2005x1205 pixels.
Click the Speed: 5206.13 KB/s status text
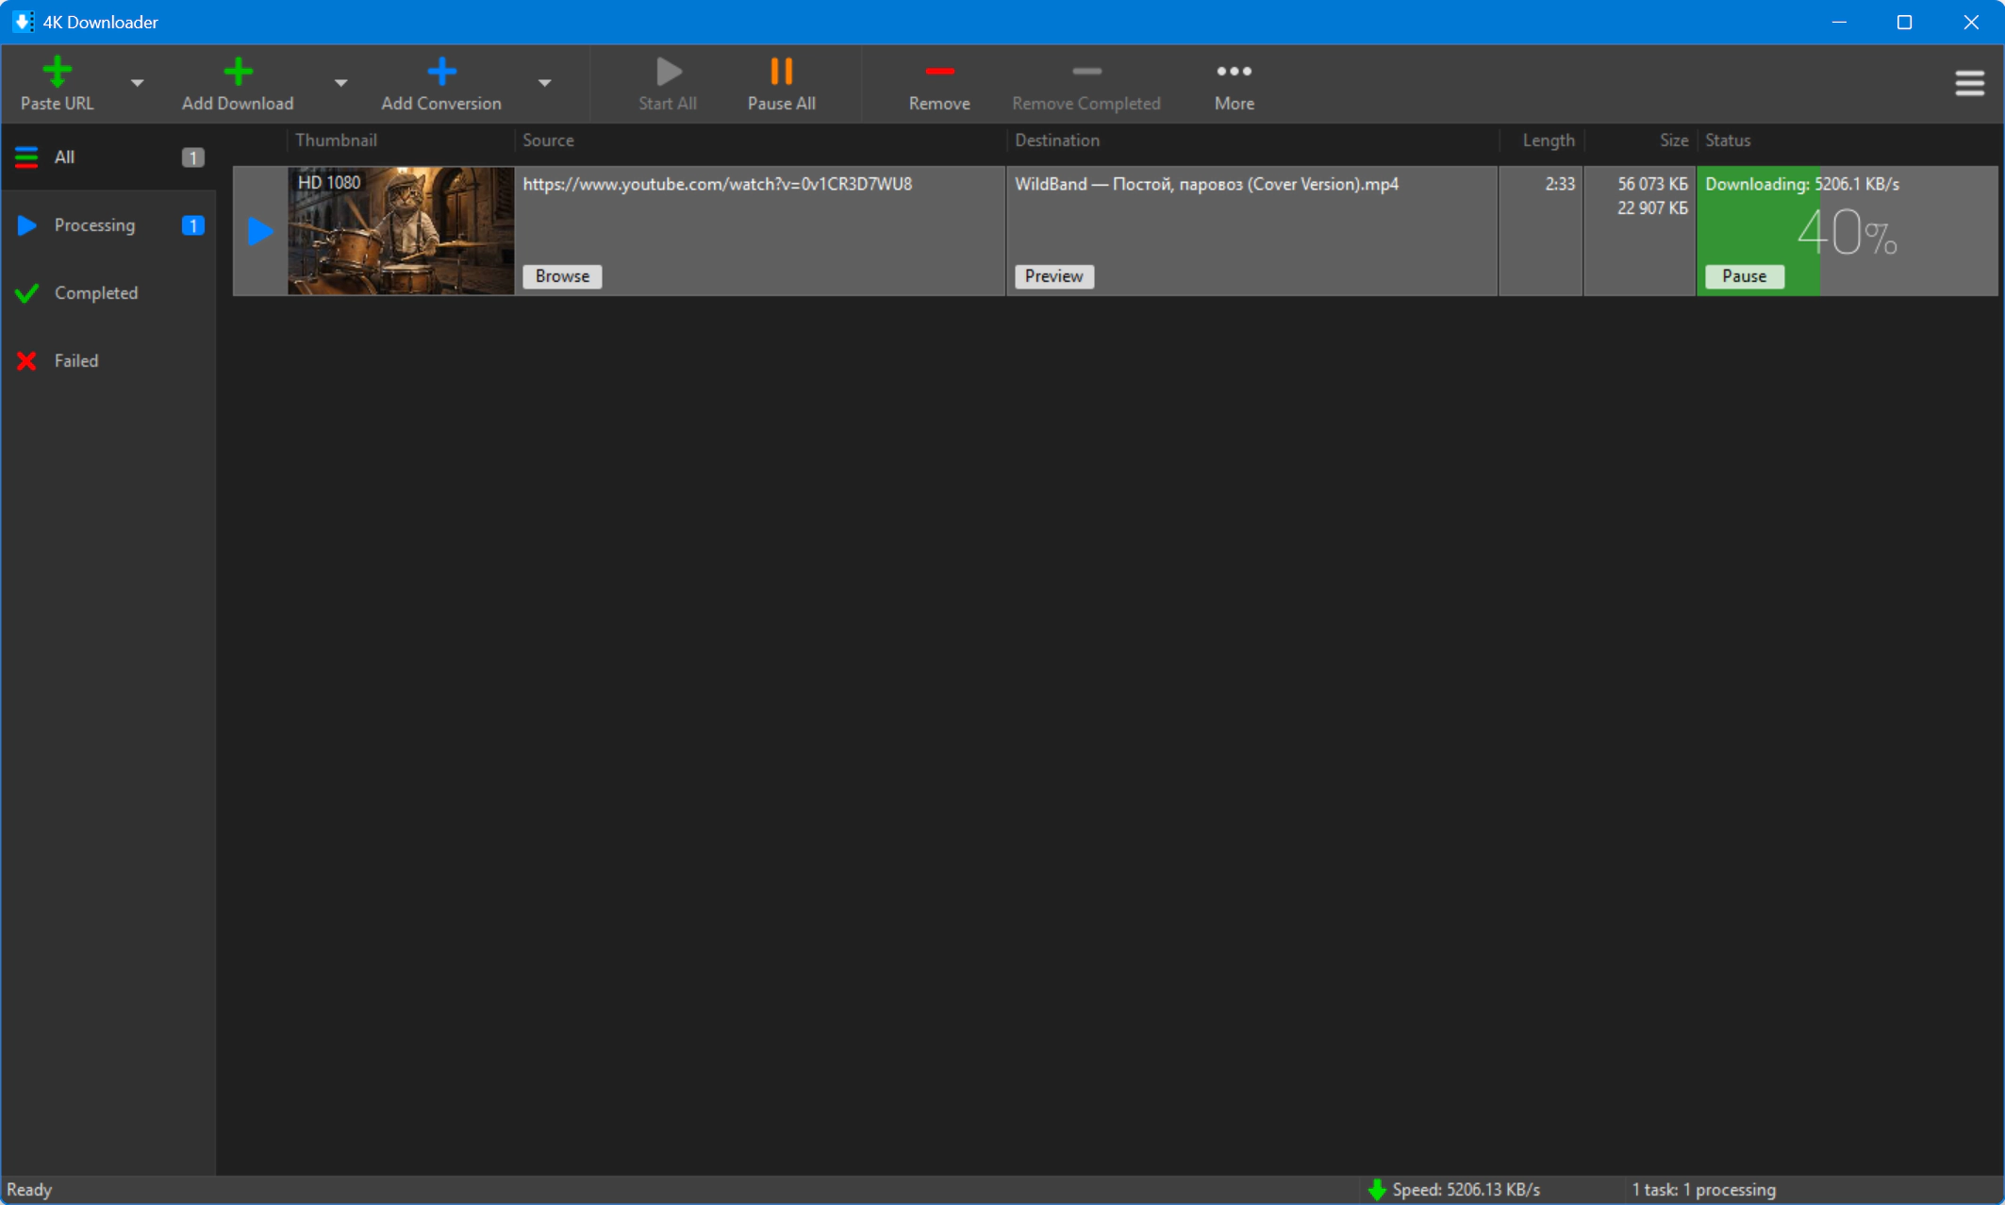1466,1190
